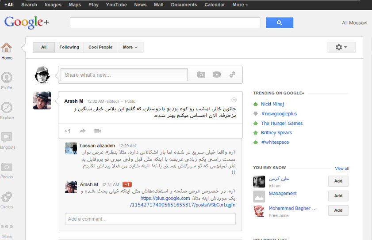This screenshot has height=240, width=372.
Task: Open +Ali in the top bar
Action: 9,5
